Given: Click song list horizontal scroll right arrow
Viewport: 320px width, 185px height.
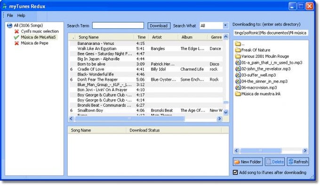Looking at the screenshot, I should 219,118.
